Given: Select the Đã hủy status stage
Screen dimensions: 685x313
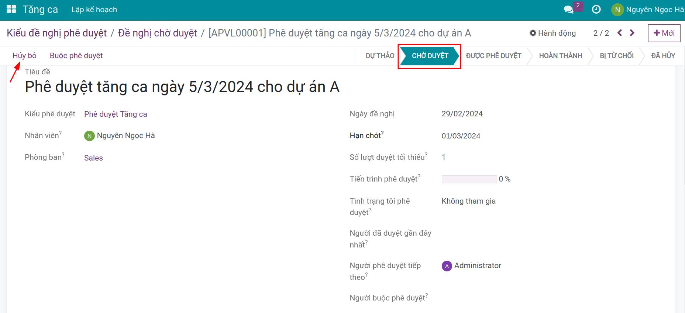Looking at the screenshot, I should pos(663,56).
